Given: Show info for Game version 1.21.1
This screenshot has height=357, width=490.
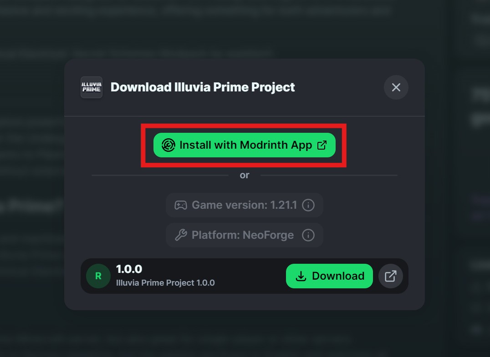Looking at the screenshot, I should pyautogui.click(x=308, y=205).
